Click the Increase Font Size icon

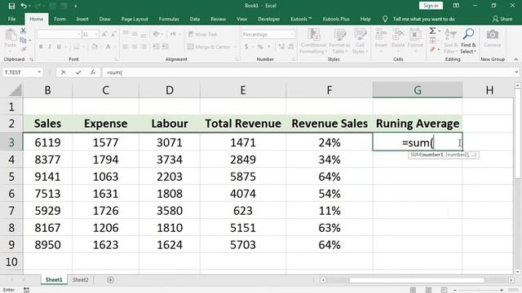[x=104, y=34]
